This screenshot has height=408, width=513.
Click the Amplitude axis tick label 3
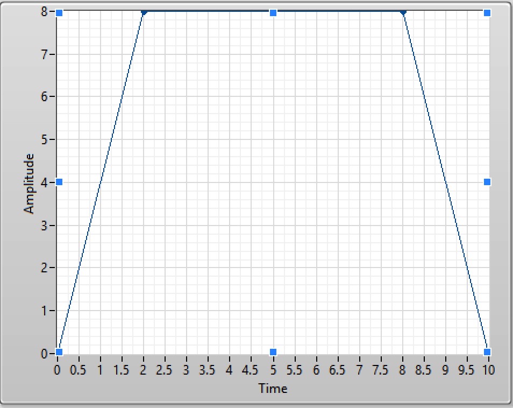45,226
